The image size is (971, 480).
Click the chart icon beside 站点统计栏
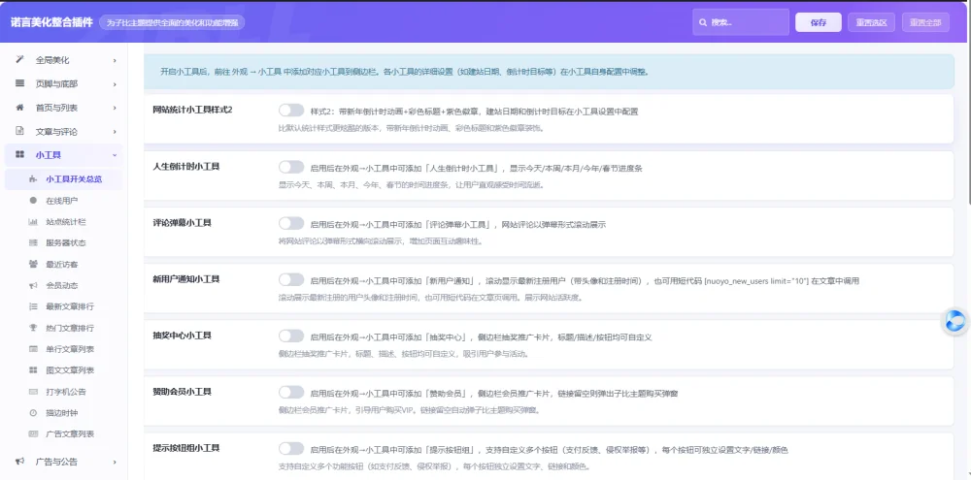pos(33,221)
